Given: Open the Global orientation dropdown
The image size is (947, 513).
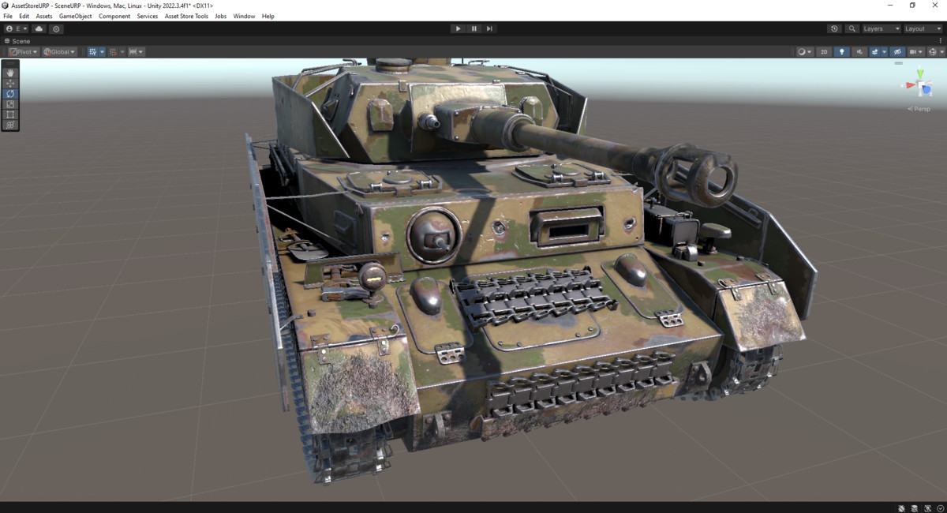Looking at the screenshot, I should pyautogui.click(x=59, y=51).
